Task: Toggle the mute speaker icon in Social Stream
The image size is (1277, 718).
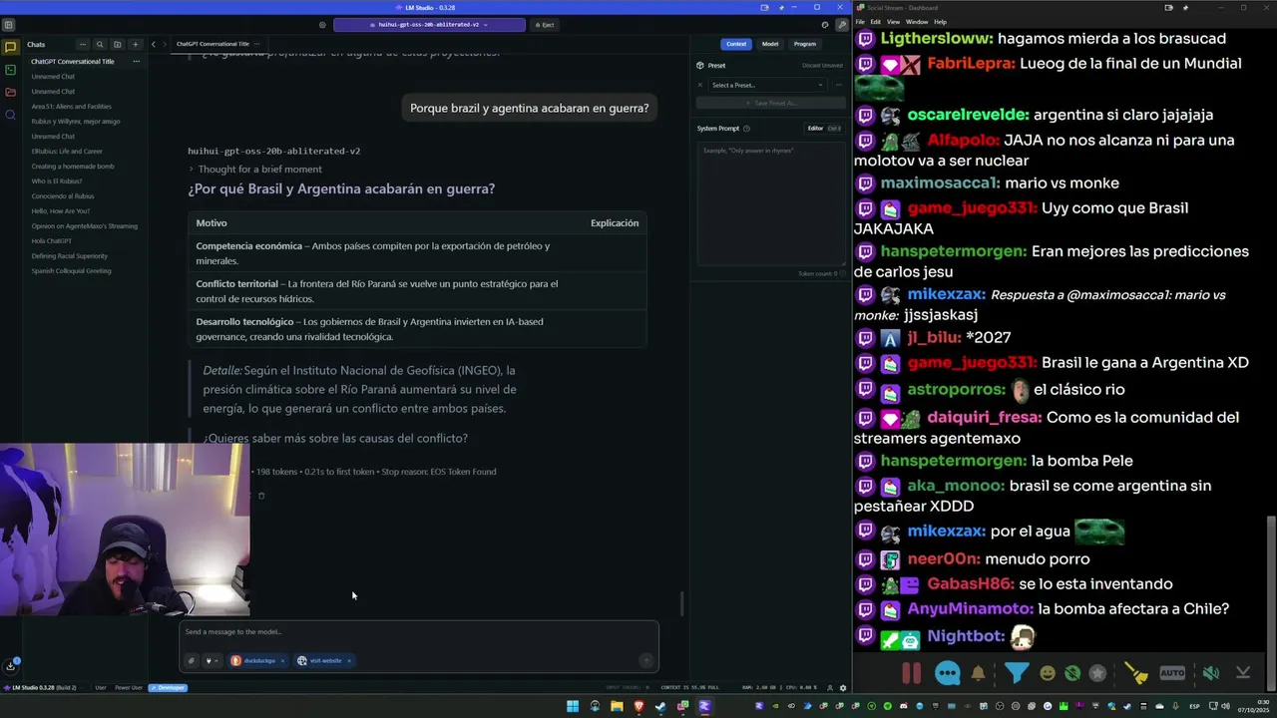Action: pos(1210,673)
